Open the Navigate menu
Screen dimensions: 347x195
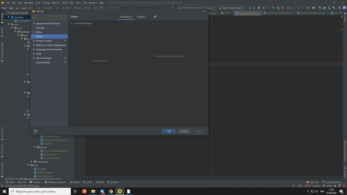pos(29,2)
